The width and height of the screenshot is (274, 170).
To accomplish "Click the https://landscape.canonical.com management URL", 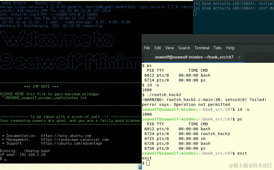I will pyautogui.click(x=75, y=139).
